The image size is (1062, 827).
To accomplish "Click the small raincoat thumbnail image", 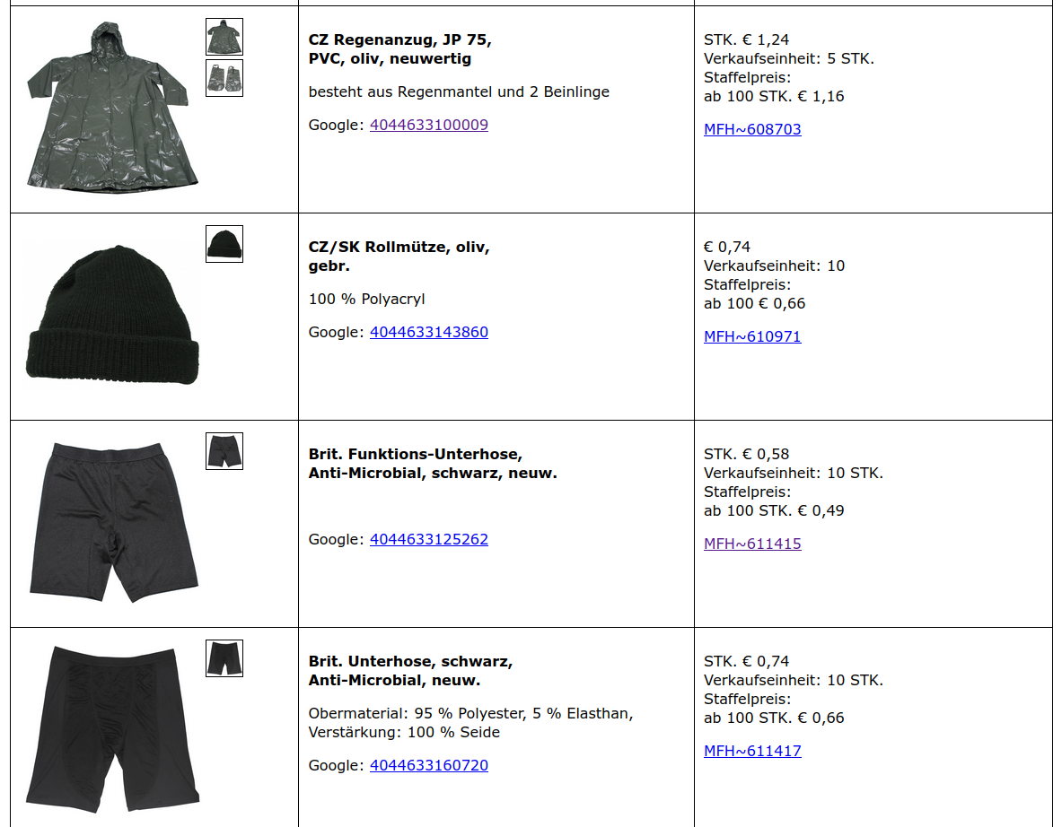I will [224, 37].
